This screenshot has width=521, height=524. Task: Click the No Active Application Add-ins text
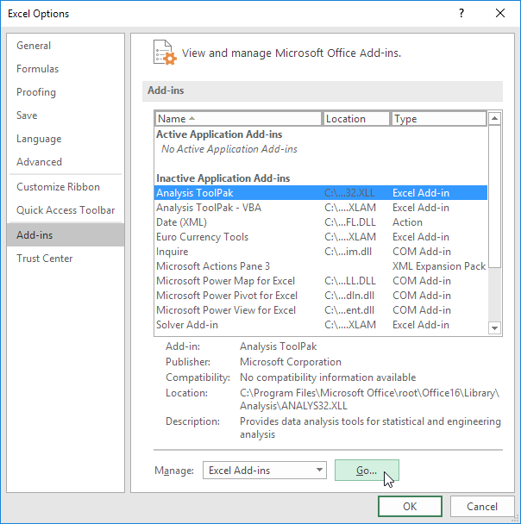[229, 149]
